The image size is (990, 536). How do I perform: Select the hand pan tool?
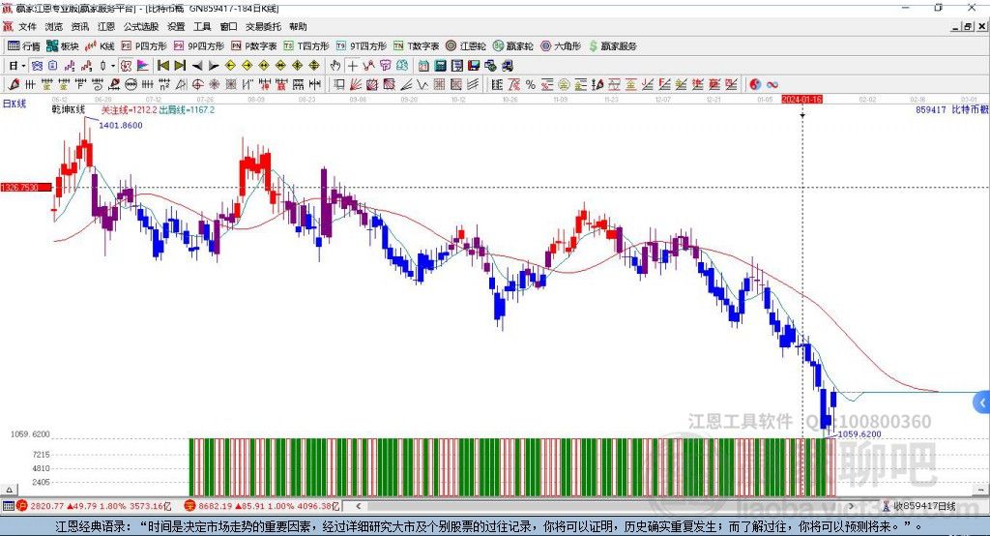pos(335,65)
